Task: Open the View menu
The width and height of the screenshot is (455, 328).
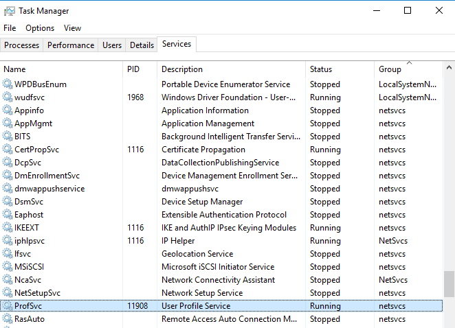Action: coord(72,28)
